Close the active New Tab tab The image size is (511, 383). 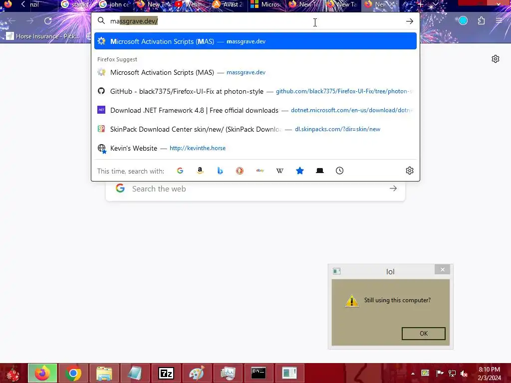(x=392, y=4)
